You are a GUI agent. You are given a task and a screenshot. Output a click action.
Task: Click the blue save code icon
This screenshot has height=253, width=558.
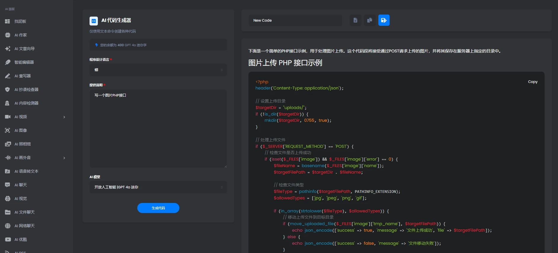pos(384,20)
